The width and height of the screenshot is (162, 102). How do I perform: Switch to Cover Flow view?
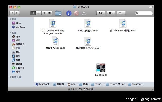click(49, 13)
